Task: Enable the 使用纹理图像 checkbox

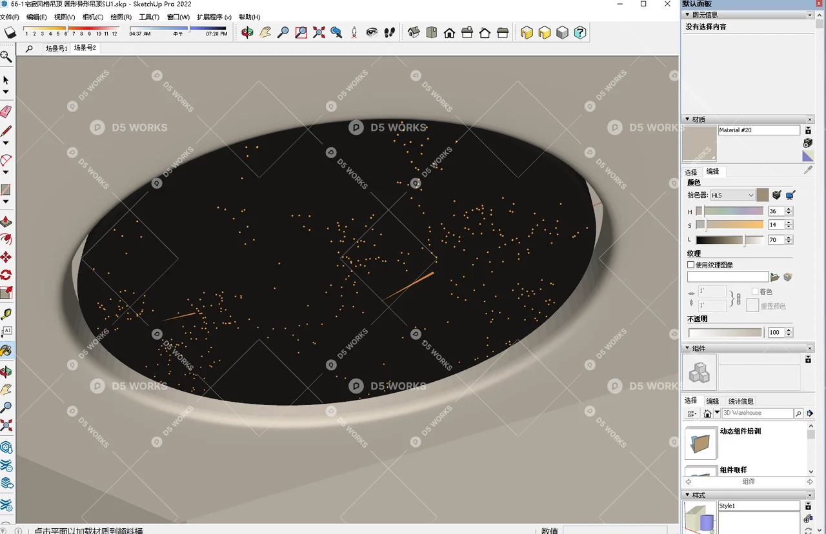Action: click(690, 265)
